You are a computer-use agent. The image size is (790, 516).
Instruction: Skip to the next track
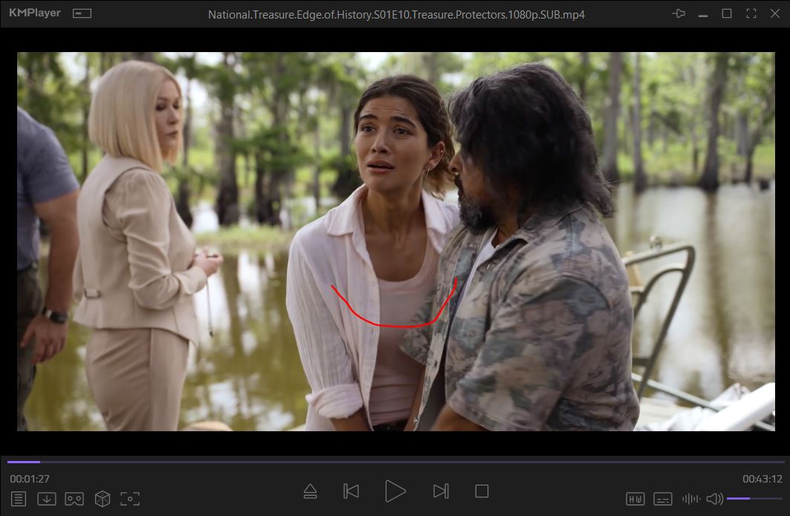441,491
